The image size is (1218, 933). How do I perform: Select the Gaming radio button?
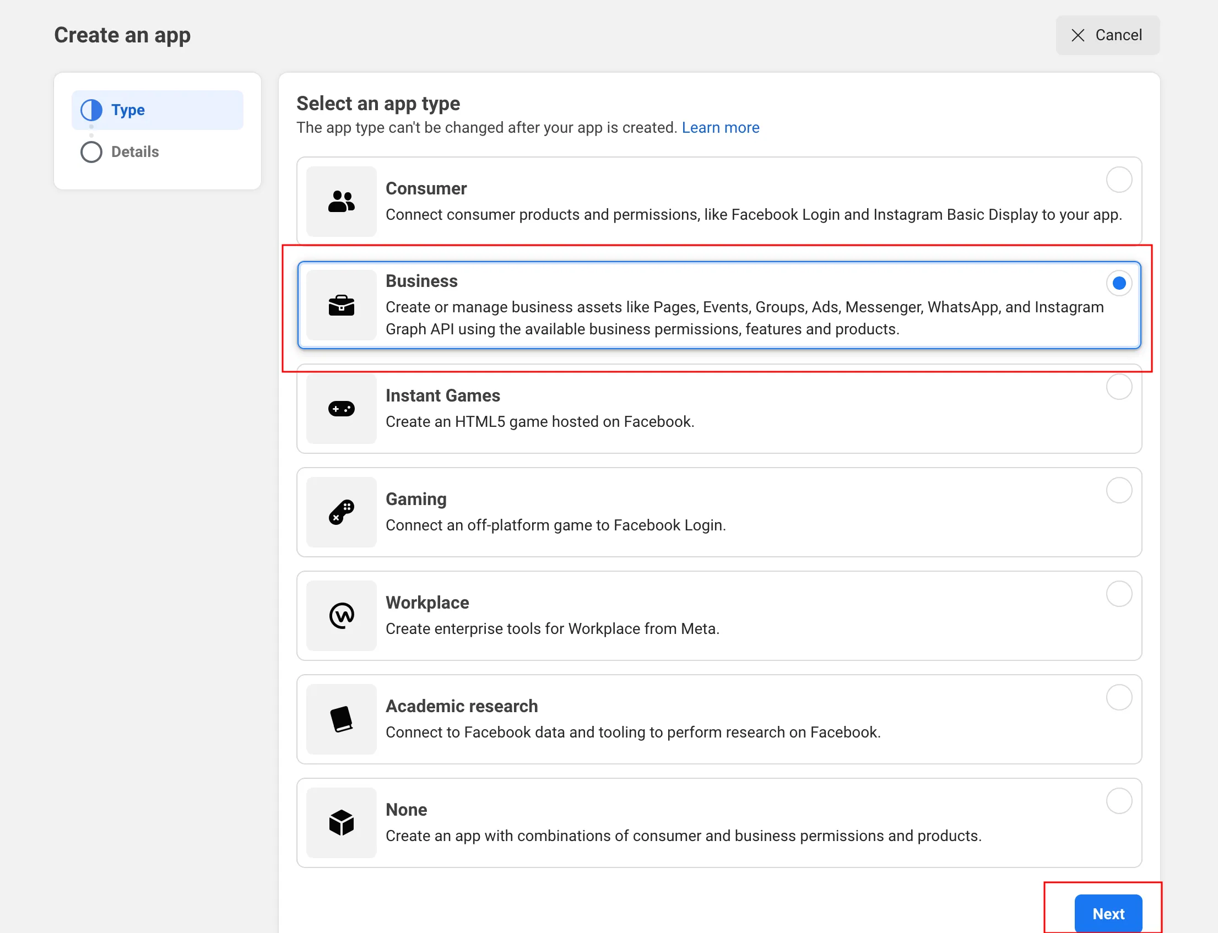[x=1119, y=490]
